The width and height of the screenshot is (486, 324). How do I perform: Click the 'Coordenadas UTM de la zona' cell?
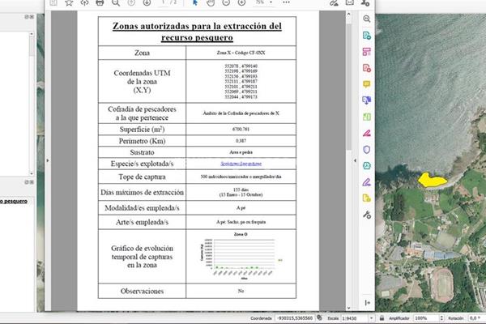coord(142,82)
